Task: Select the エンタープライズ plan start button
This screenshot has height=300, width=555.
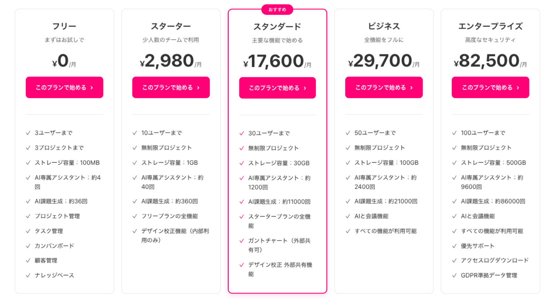Action: tap(490, 88)
